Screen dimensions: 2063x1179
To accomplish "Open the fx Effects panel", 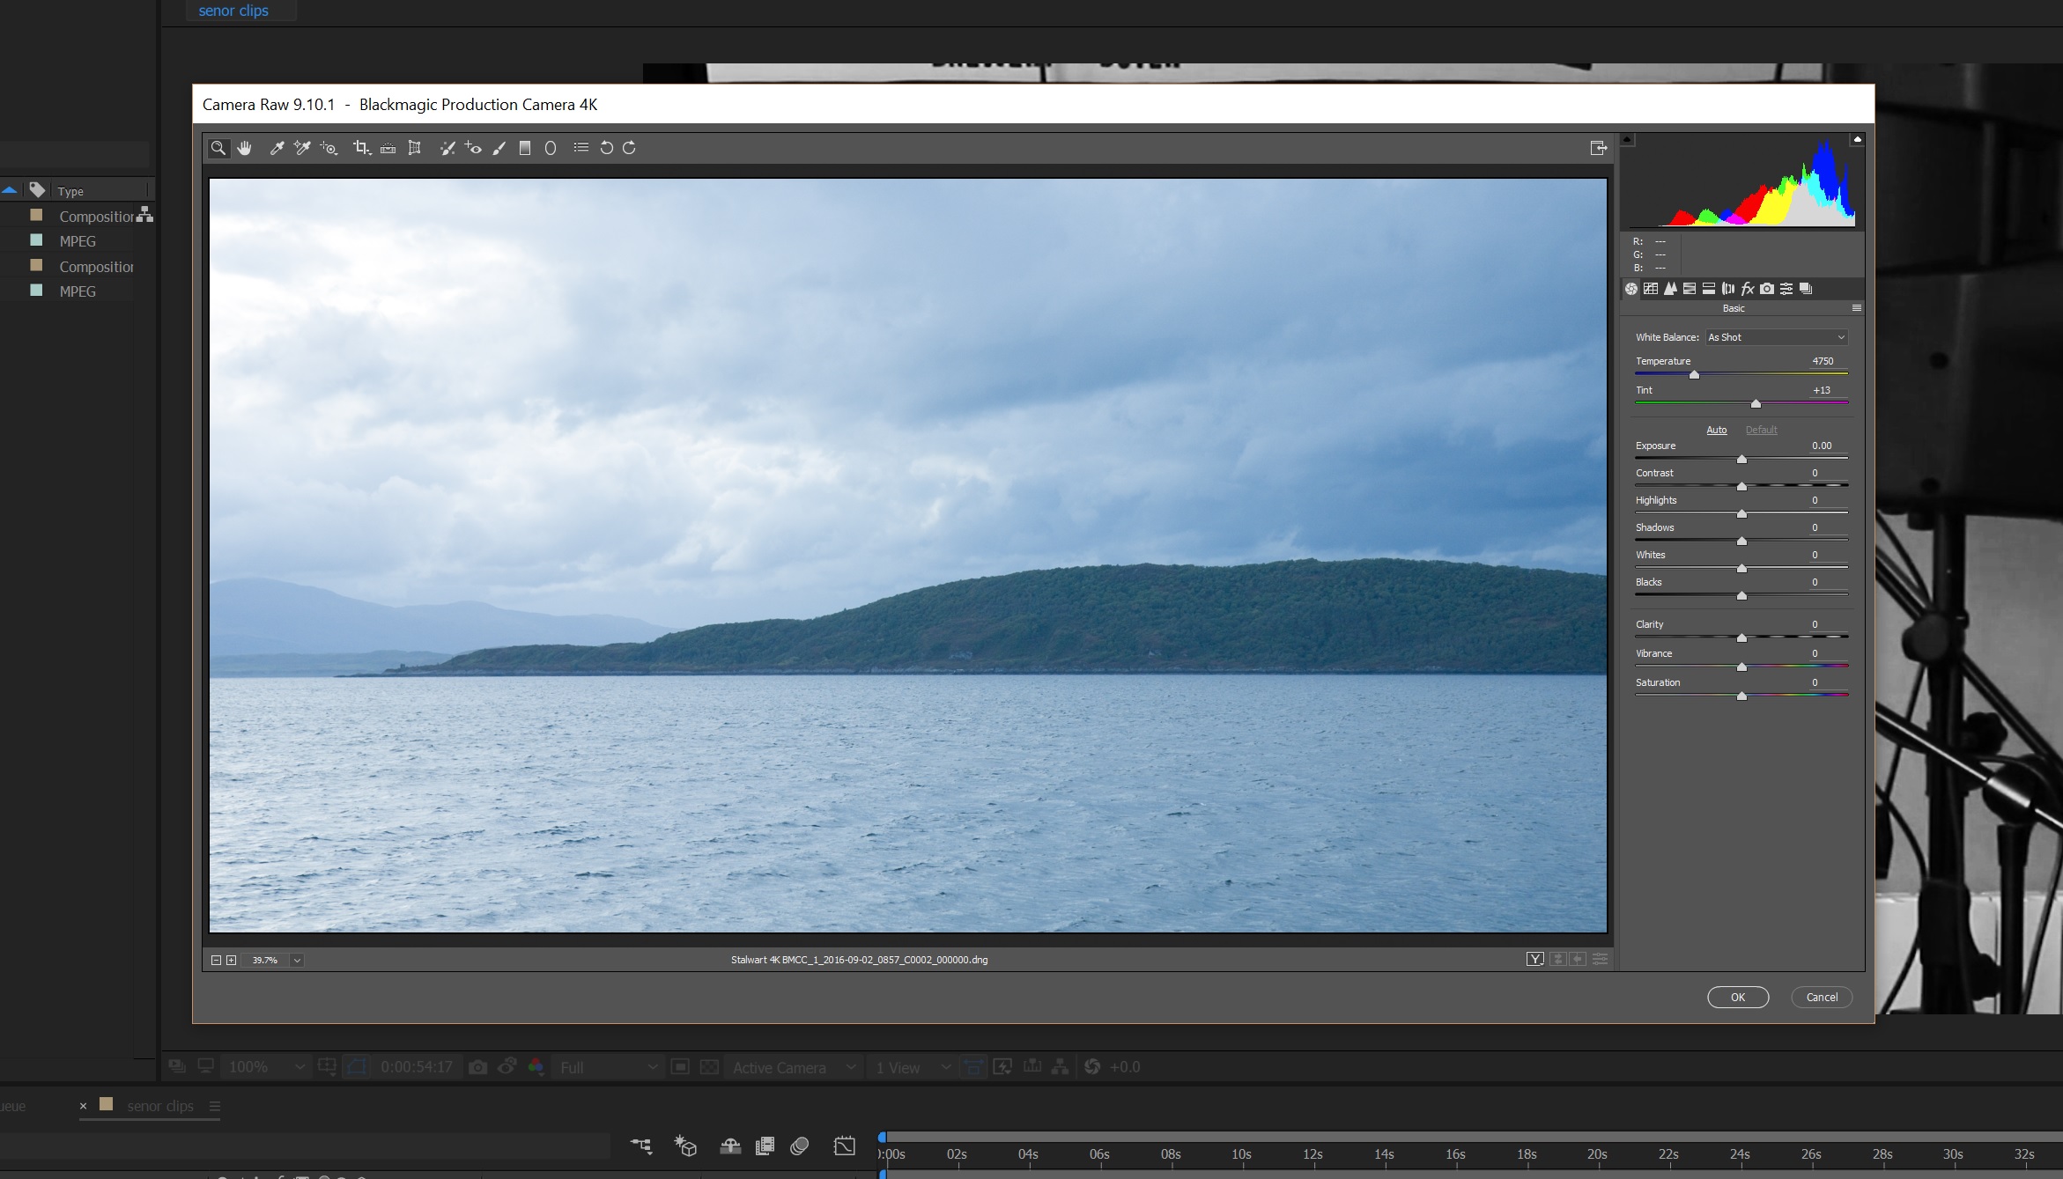I will pos(1748,288).
